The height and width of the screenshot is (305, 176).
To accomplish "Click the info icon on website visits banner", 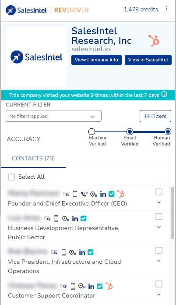I will [x=164, y=95].
